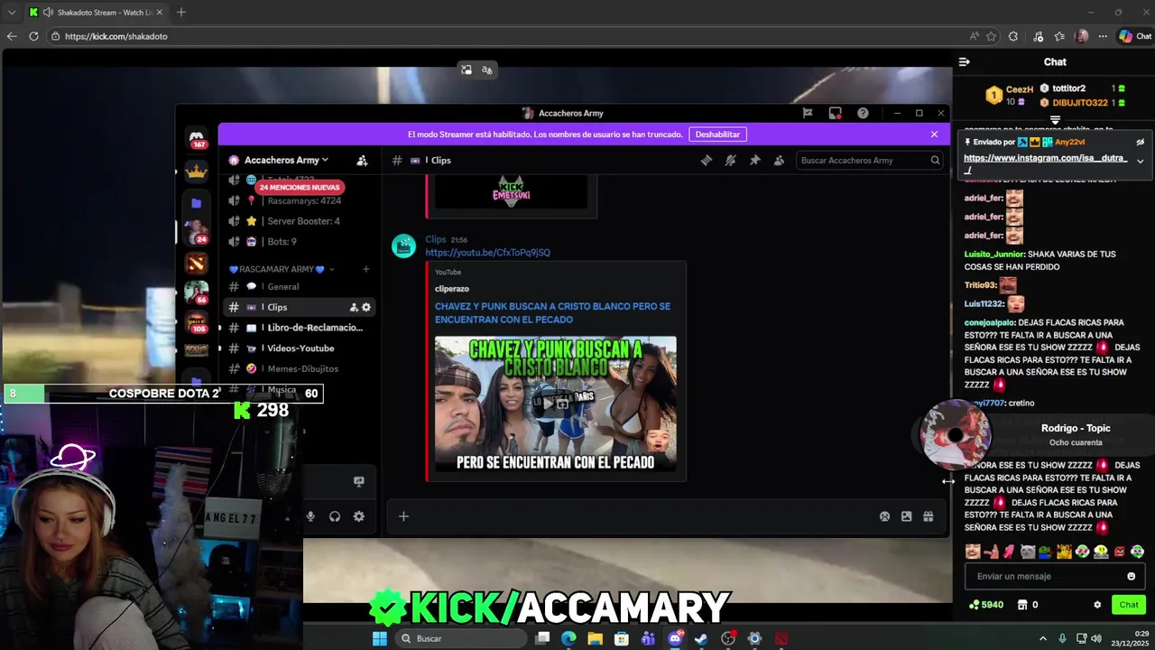Open Steam from the Windows taskbar
1155x650 pixels.
(701, 638)
